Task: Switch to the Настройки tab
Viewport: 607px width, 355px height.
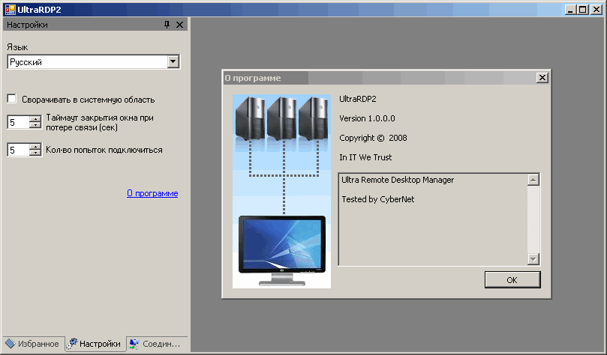Action: [x=95, y=344]
